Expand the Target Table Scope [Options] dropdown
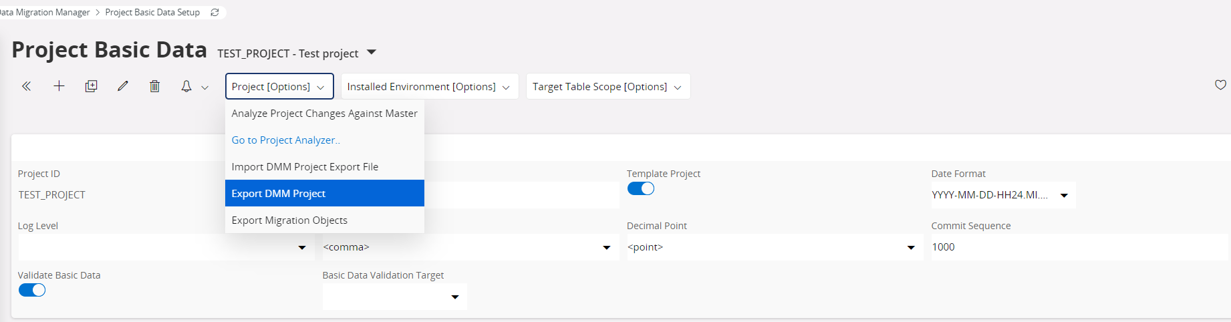 point(607,87)
